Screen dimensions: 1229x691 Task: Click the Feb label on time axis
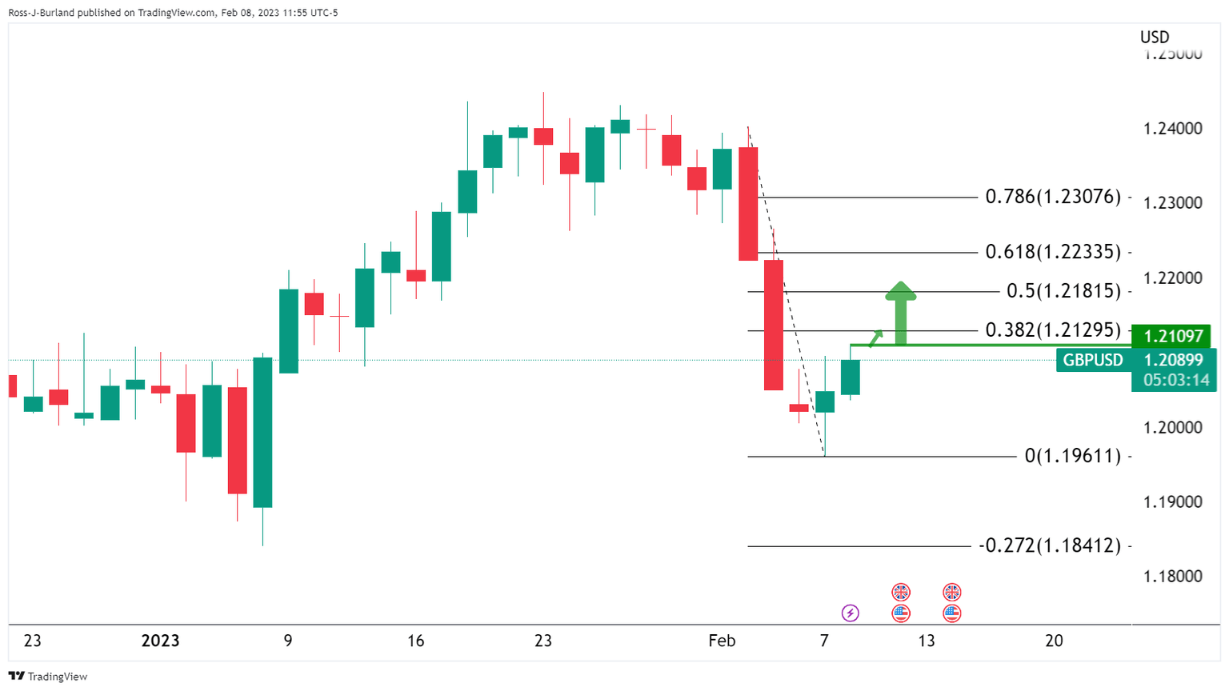point(722,641)
